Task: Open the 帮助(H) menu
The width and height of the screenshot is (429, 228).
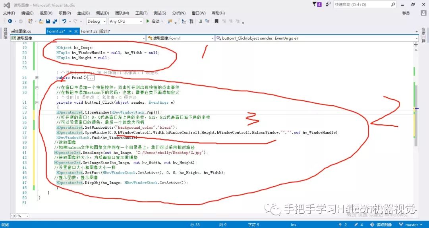Action: click(x=218, y=13)
